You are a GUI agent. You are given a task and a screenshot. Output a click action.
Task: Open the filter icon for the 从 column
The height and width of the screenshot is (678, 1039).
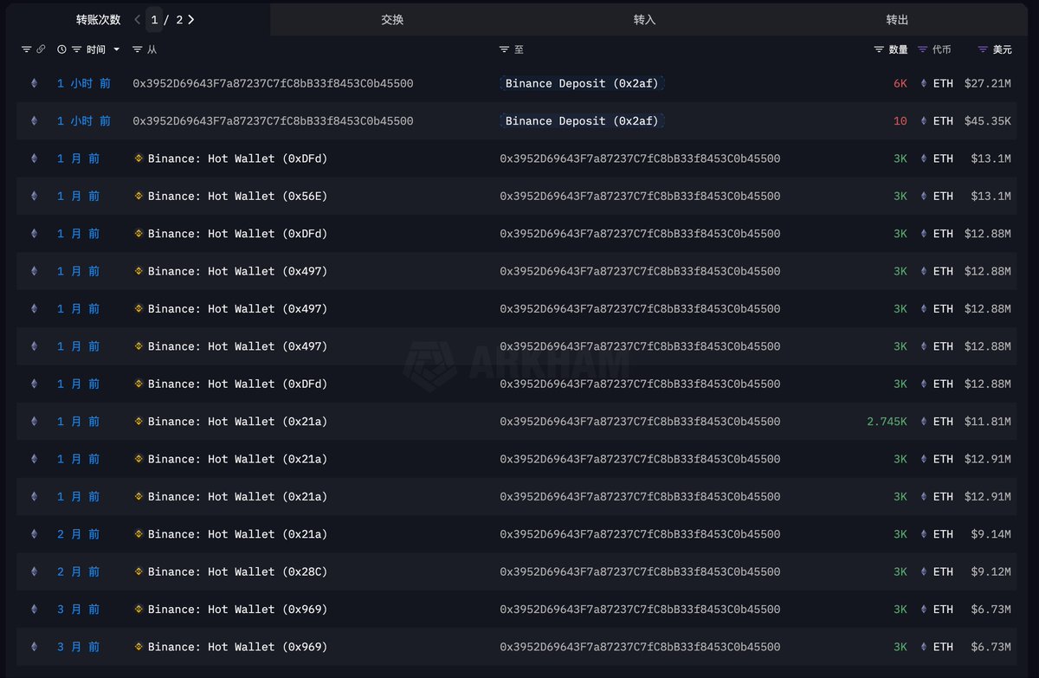pyautogui.click(x=138, y=49)
